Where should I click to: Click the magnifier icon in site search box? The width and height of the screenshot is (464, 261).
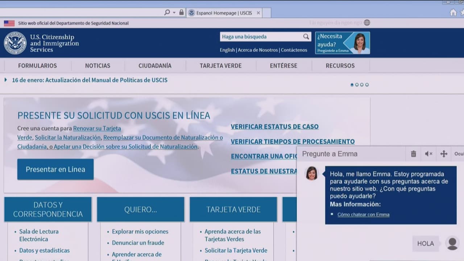306,37
